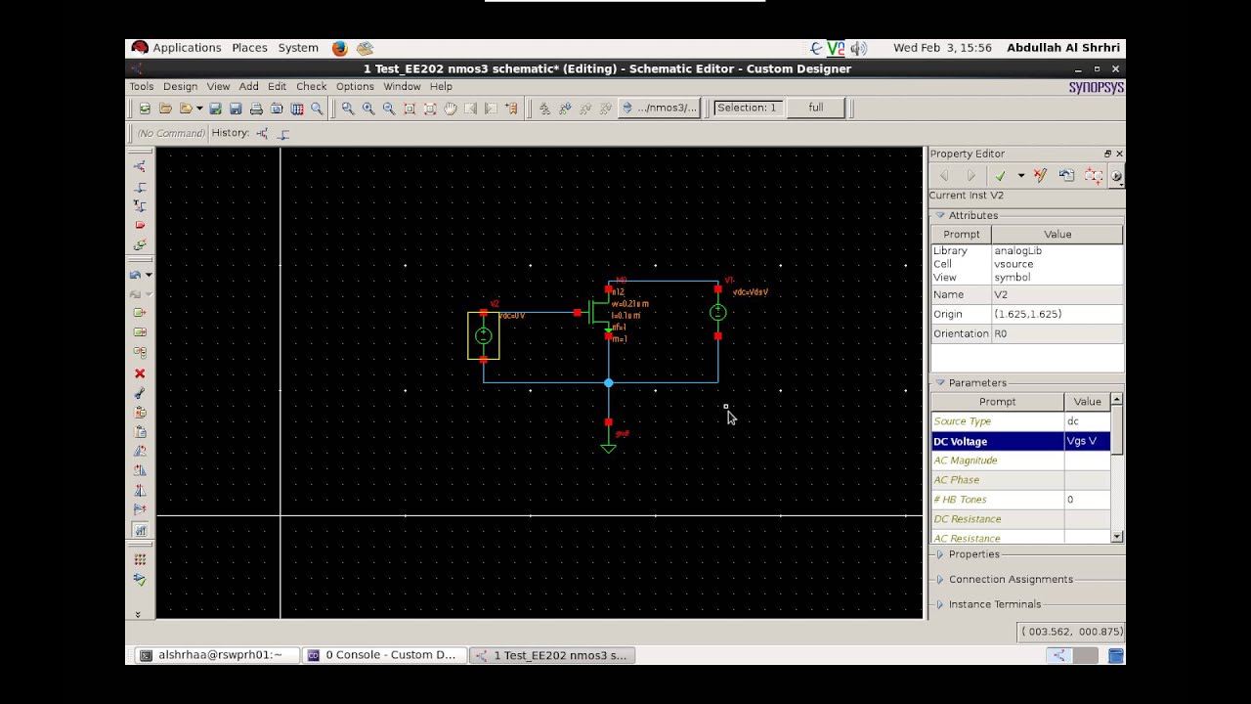Expand more tools chevron at left toolbar bottom

[x=138, y=614]
